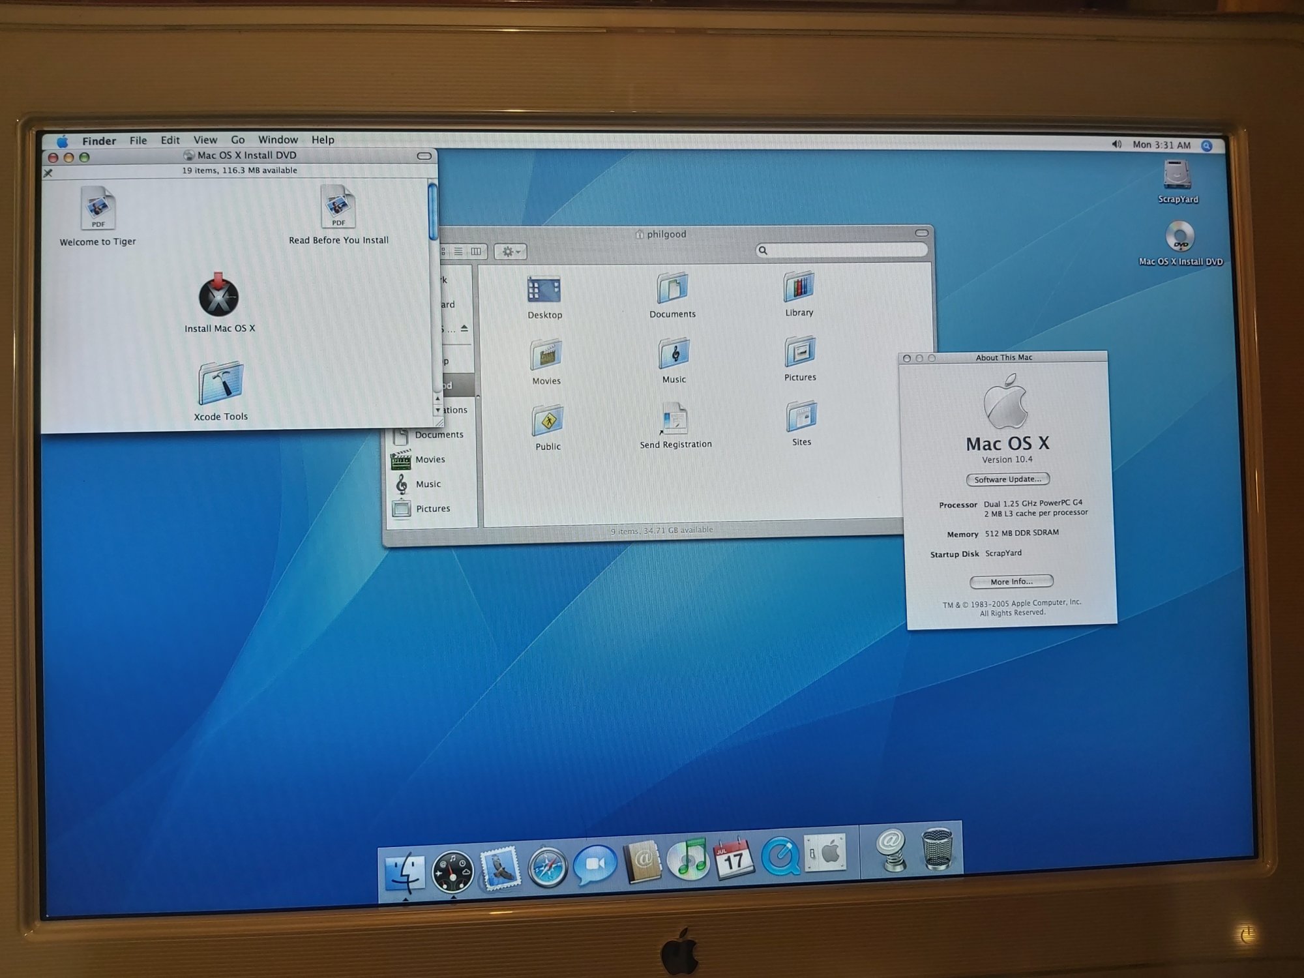Viewport: 1304px width, 978px height.
Task: Click the Install DVD window vertical scrollbar thumb
Action: click(432, 212)
